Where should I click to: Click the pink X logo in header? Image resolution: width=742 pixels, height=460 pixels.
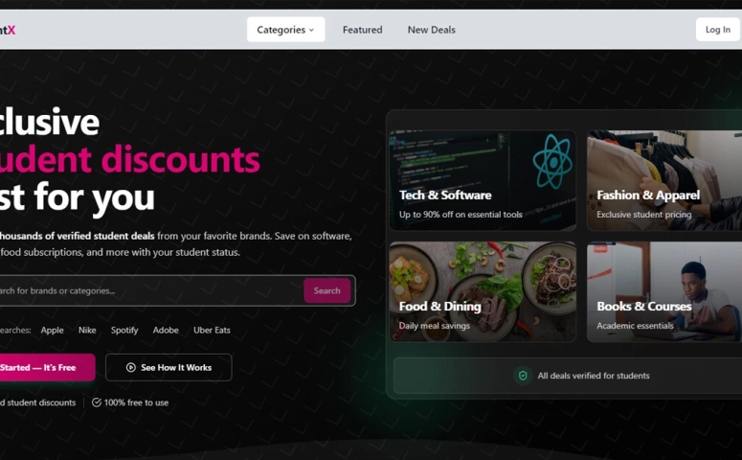tap(11, 30)
